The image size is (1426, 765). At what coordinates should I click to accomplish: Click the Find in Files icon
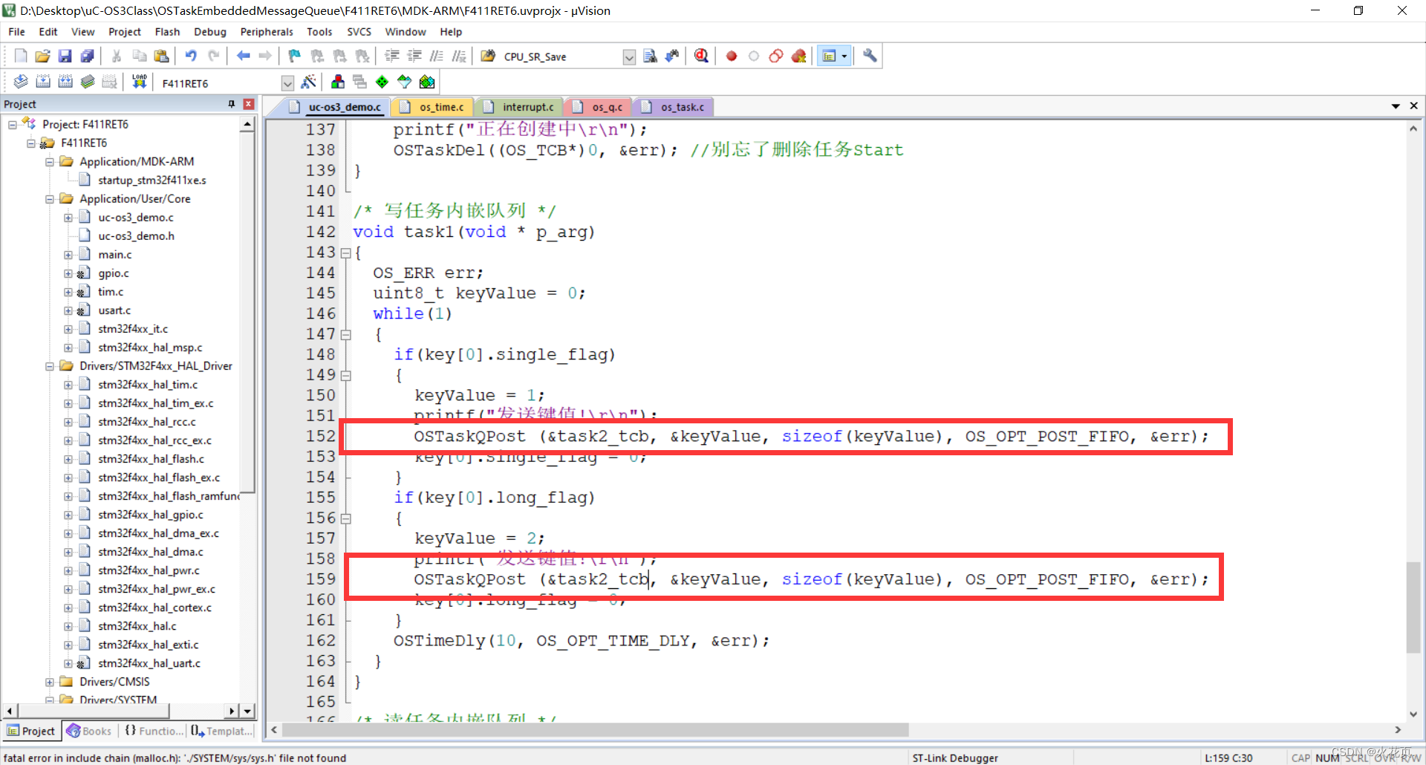pos(650,56)
